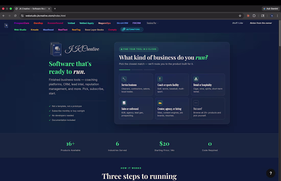The width and height of the screenshot is (281, 181).
Task: Click the SkrubCRM navigation link
Action: pyautogui.click(x=122, y=23)
